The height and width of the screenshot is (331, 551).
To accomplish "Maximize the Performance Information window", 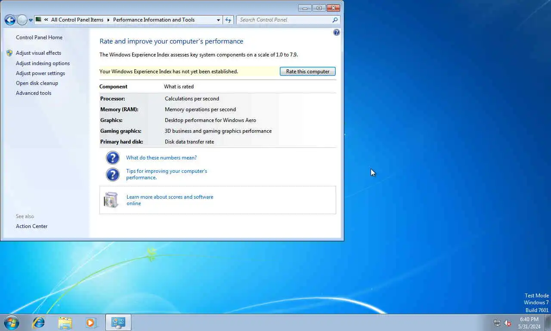I will tap(319, 8).
